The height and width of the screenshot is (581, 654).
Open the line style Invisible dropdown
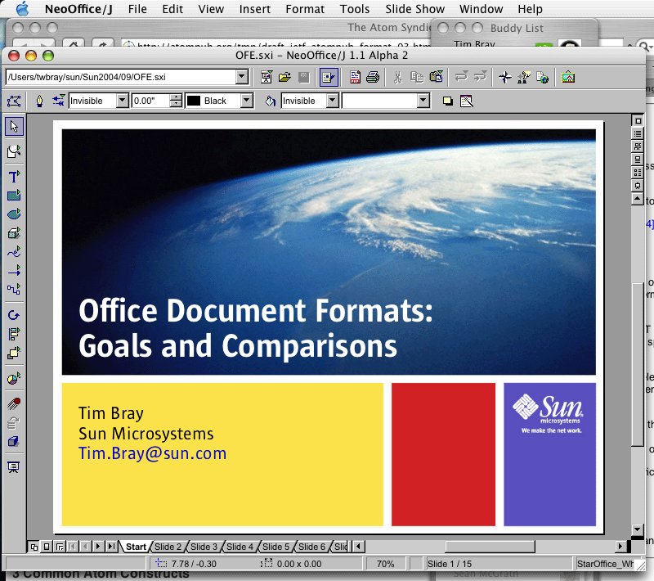pyautogui.click(x=122, y=101)
